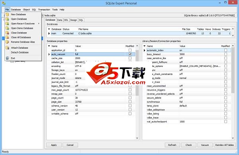Screen dimensions: 239x155
Task: Click row indicator arrow for main database
Action: [x=49, y=33]
